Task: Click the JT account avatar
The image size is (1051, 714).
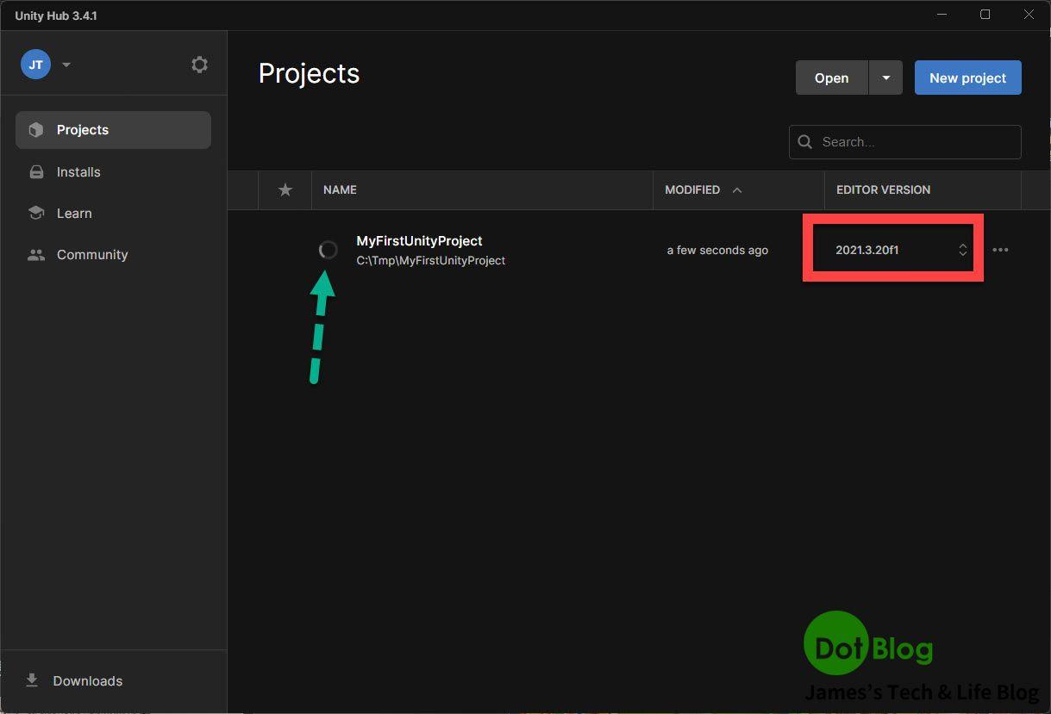Action: pyautogui.click(x=36, y=65)
